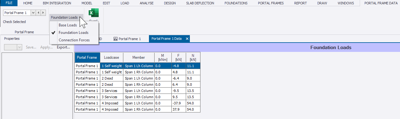Open the FILE menu
Viewport: 400px width, 119px height.
9,3
